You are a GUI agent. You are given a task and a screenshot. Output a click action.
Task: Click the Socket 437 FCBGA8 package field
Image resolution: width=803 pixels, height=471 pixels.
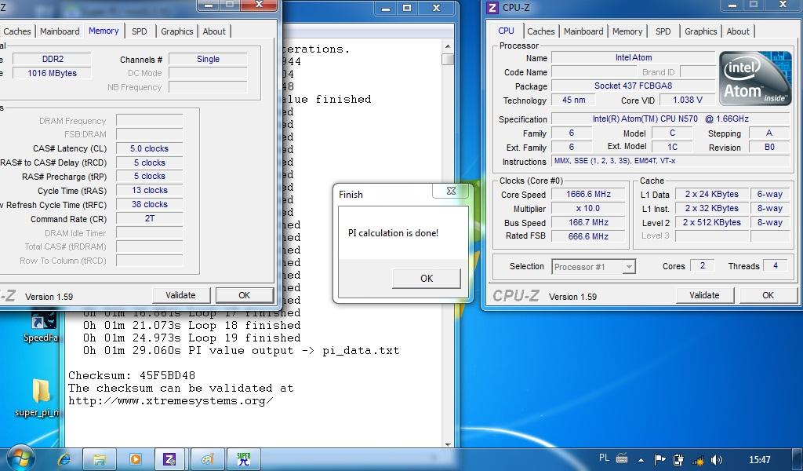point(634,86)
